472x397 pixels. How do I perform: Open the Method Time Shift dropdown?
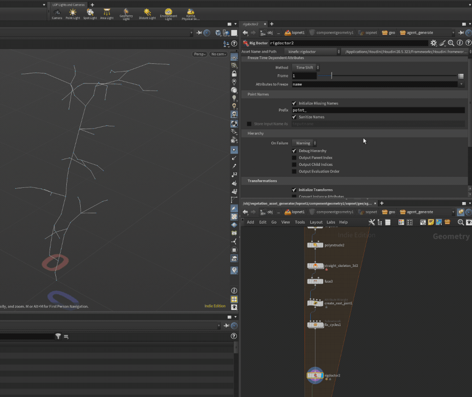306,68
